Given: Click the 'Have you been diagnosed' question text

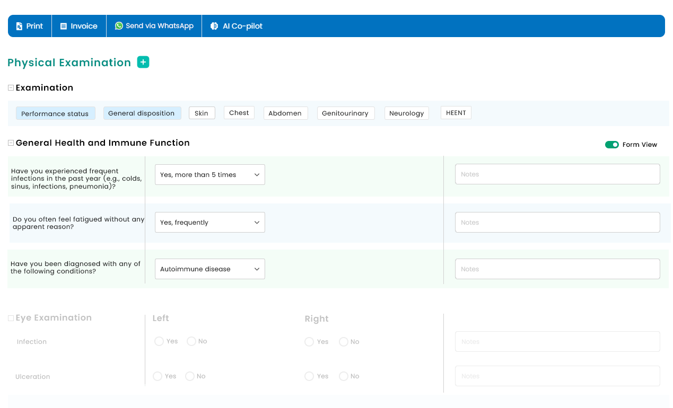Looking at the screenshot, I should point(75,268).
